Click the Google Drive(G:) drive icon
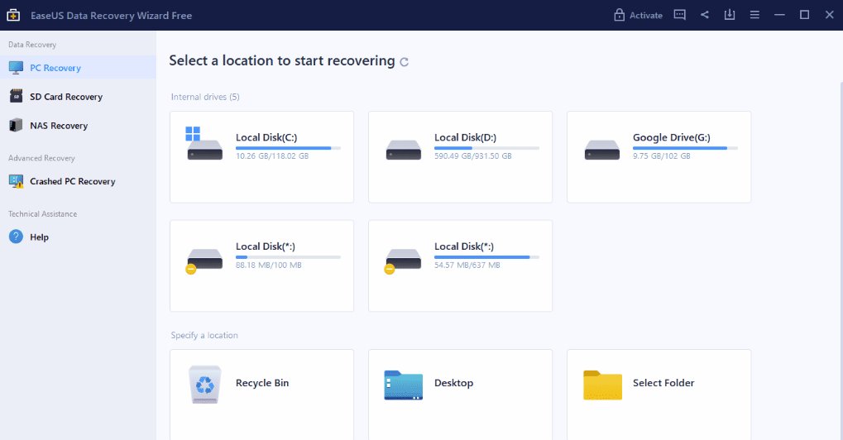This screenshot has width=843, height=440. 602,150
